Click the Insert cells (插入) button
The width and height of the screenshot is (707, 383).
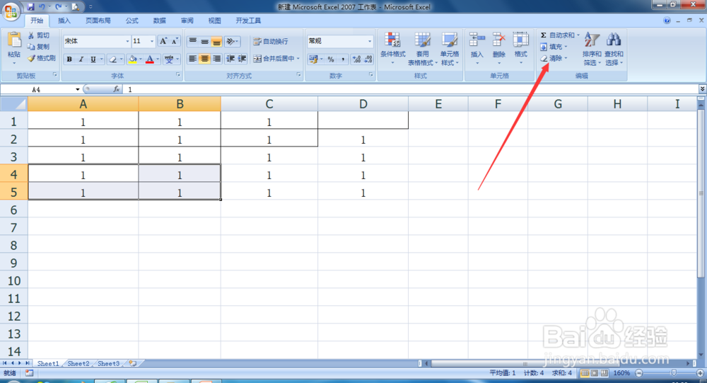(477, 48)
